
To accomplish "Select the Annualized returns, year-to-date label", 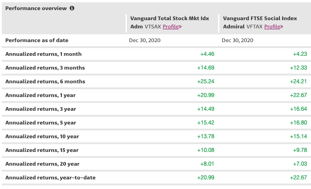I will [50, 178].
